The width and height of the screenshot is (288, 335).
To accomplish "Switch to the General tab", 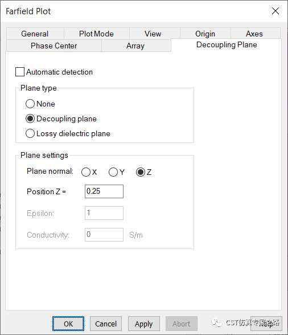I will tap(35, 34).
